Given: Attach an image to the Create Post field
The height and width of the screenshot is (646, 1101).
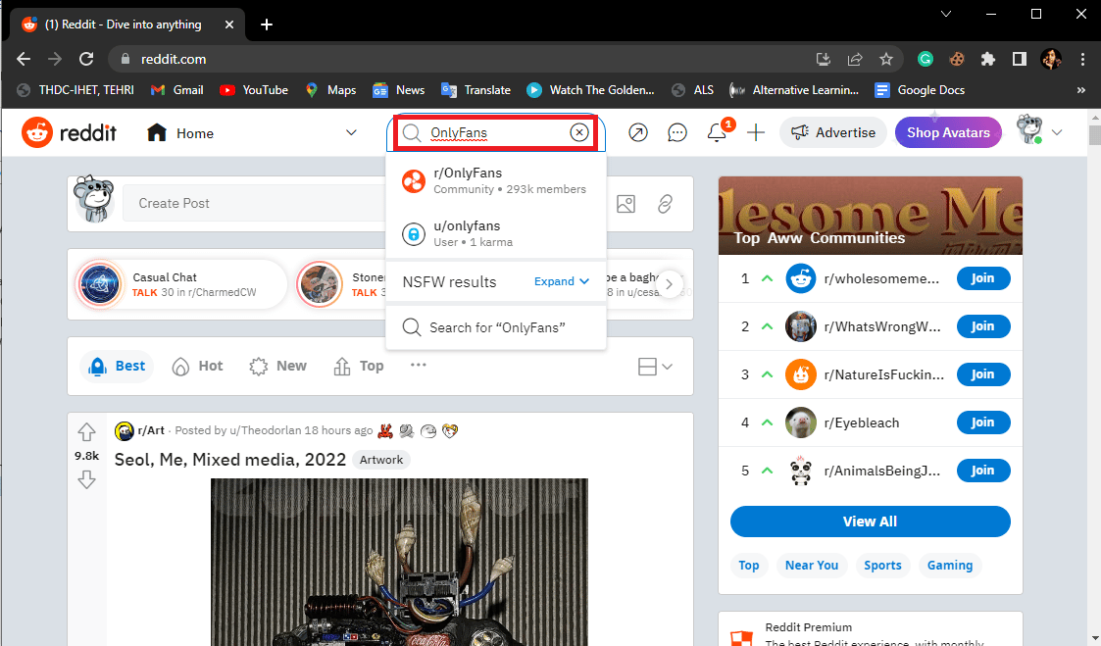Looking at the screenshot, I should (x=626, y=204).
